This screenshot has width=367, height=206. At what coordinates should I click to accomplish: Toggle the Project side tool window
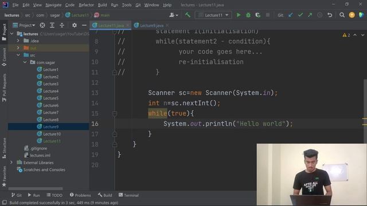point(4,32)
